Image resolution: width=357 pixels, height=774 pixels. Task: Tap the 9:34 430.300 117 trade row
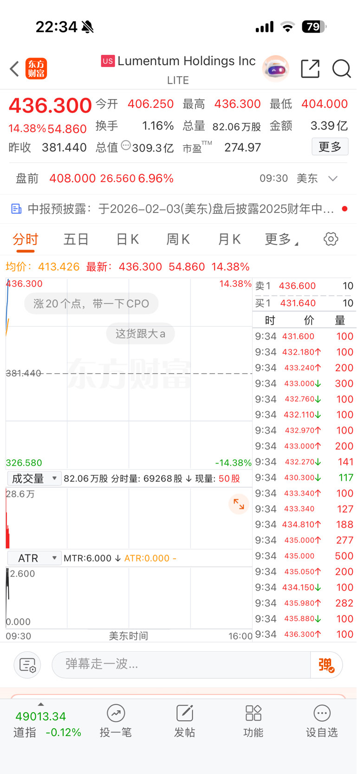(x=305, y=477)
